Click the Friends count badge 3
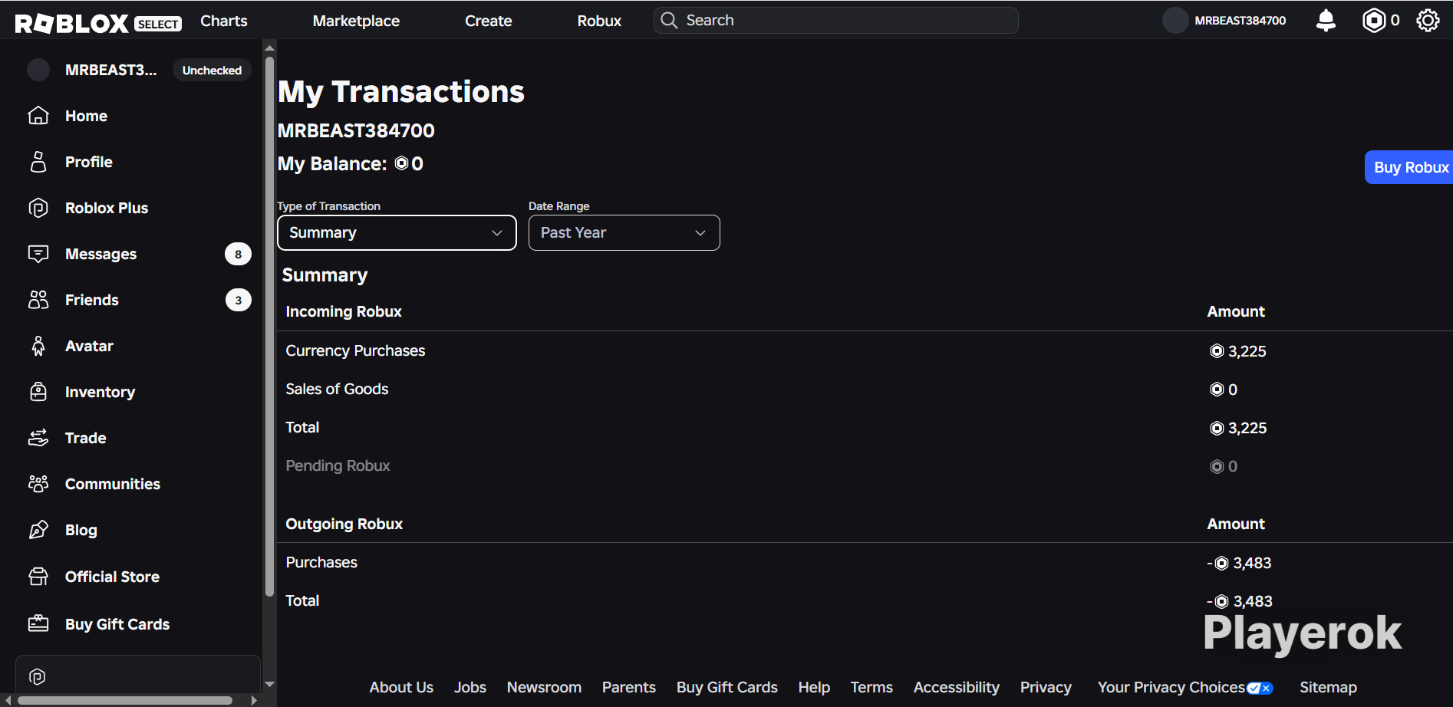 tap(238, 300)
